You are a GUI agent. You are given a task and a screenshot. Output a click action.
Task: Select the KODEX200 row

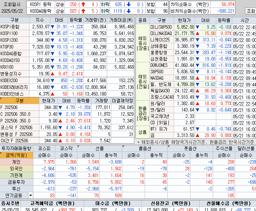pyautogui.click(x=67, y=80)
